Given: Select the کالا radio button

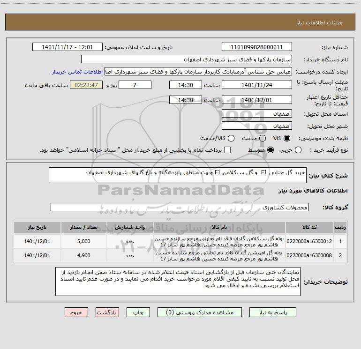Looking at the screenshot, I should 287,138.
